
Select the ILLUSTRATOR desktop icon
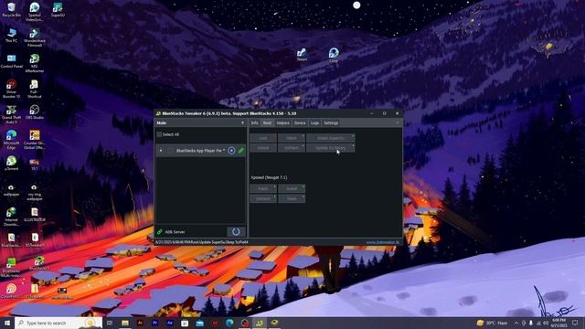pyautogui.click(x=35, y=215)
